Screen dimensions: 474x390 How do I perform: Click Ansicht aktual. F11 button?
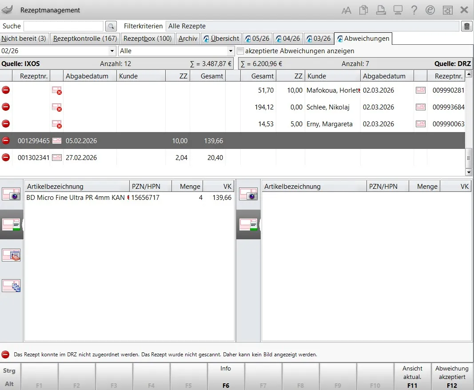click(412, 377)
